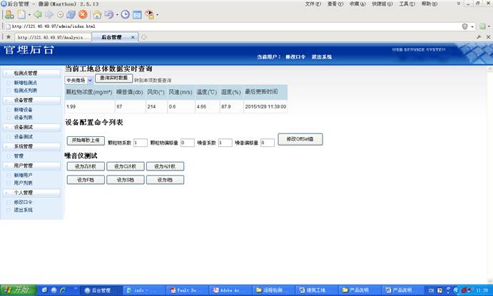Click the browser Back arrow icon
Screen dimensions: 493x296
pyautogui.click(x=37, y=14)
